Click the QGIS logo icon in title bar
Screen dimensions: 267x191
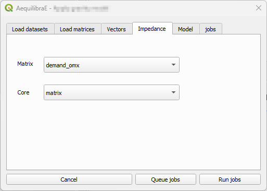[x=9, y=8]
